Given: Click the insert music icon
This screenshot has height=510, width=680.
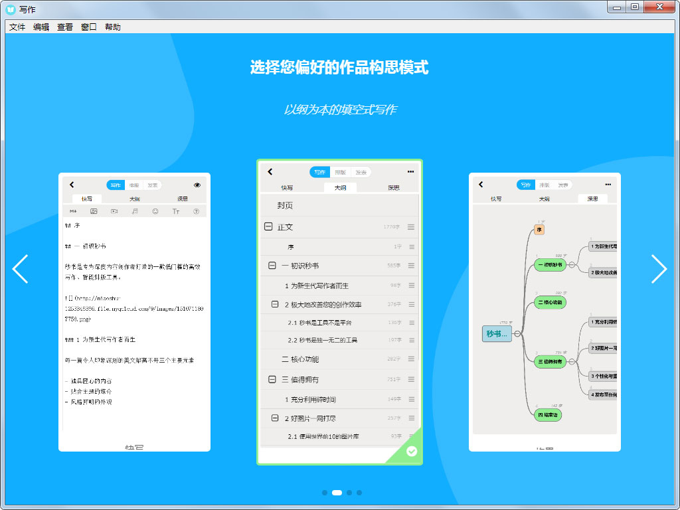Looking at the screenshot, I should [135, 211].
